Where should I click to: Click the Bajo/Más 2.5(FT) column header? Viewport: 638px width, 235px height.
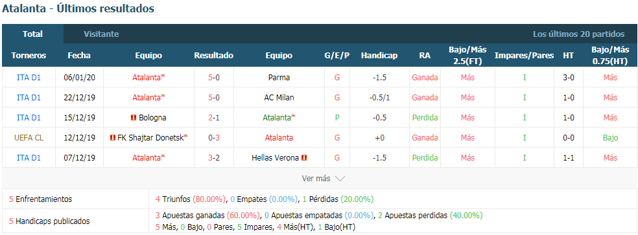467,55
